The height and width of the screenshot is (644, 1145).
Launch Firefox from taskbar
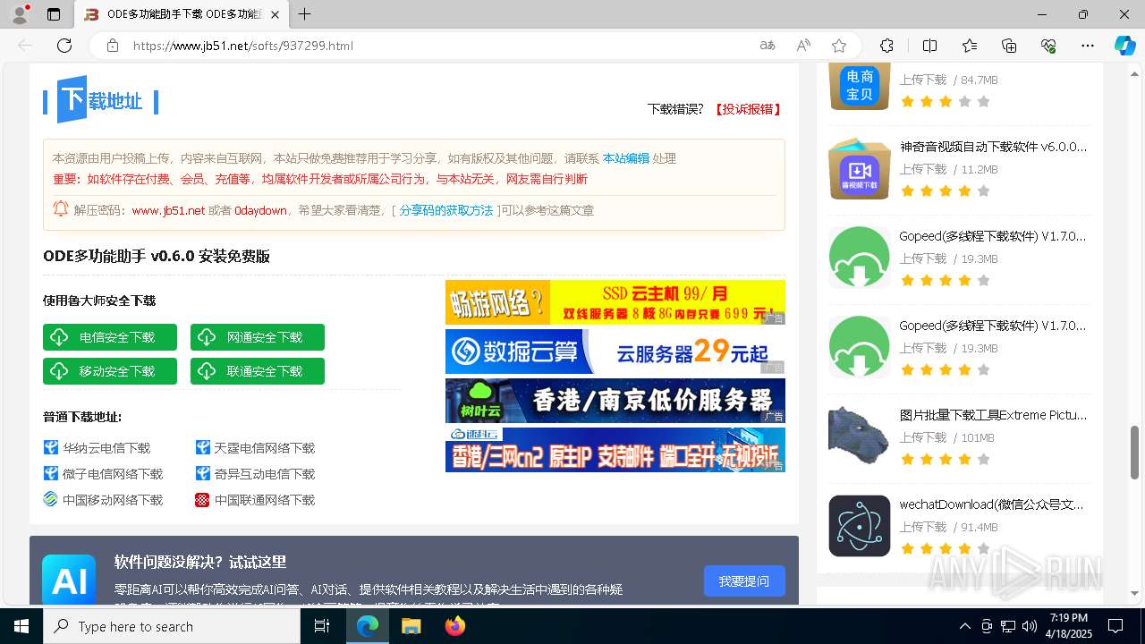455,626
